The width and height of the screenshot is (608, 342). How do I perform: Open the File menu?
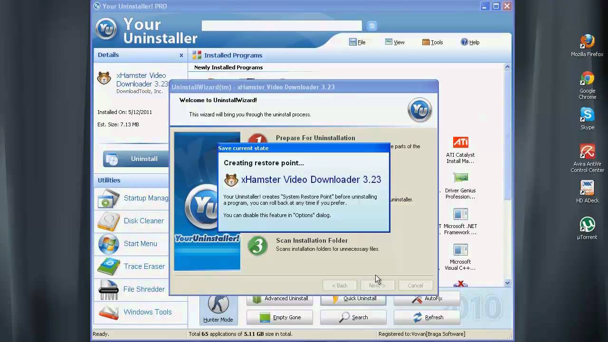point(357,42)
